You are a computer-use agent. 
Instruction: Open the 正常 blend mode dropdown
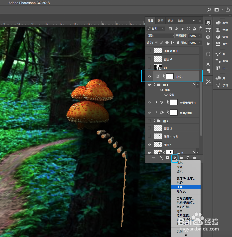tap(160, 36)
